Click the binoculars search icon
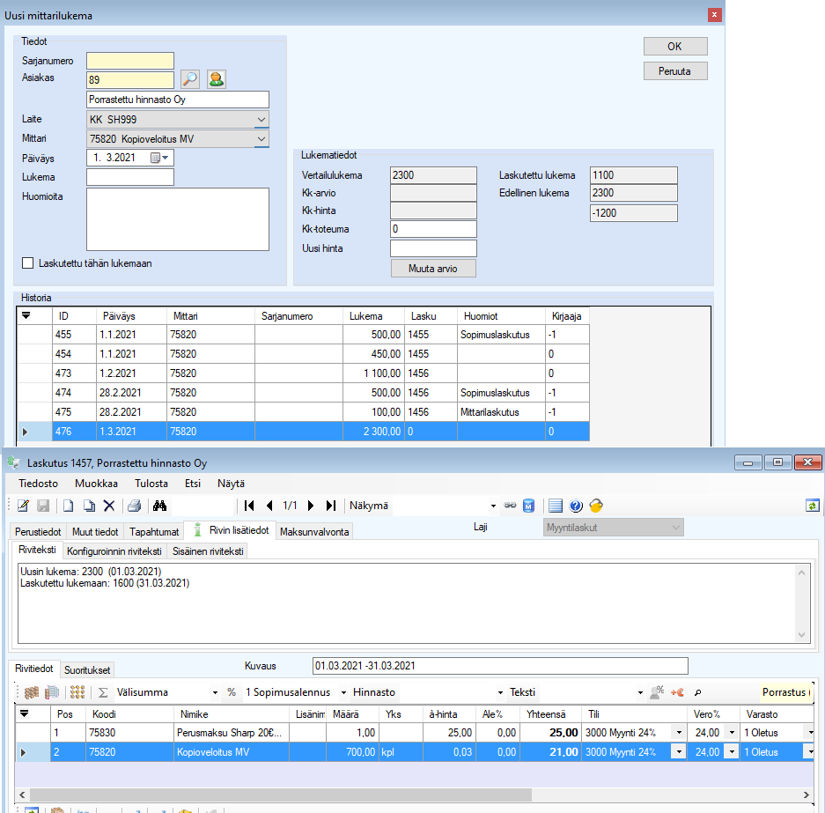 (x=160, y=506)
